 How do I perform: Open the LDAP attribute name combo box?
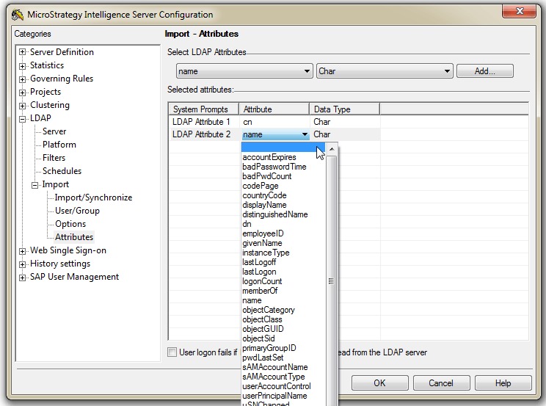click(244, 71)
